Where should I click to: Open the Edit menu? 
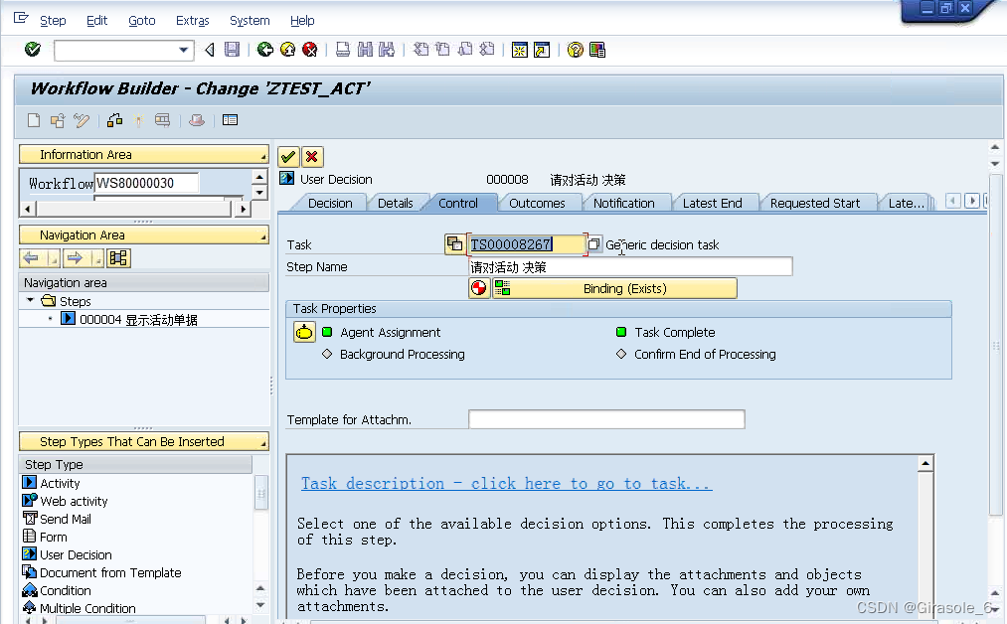[x=97, y=21]
